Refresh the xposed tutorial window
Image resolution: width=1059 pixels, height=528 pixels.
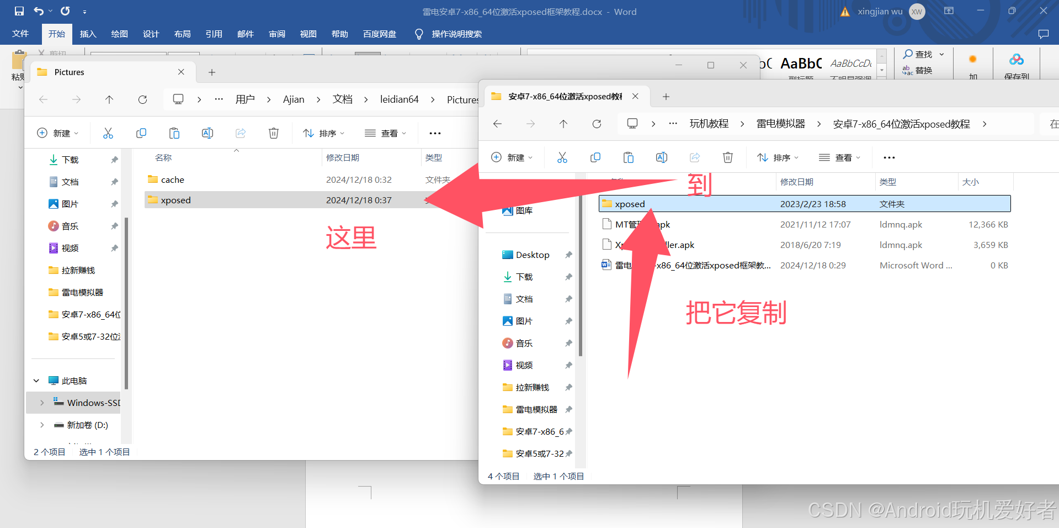click(x=597, y=124)
